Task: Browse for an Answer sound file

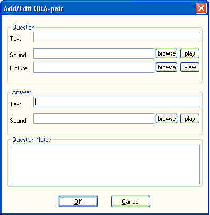Action: [x=167, y=119]
